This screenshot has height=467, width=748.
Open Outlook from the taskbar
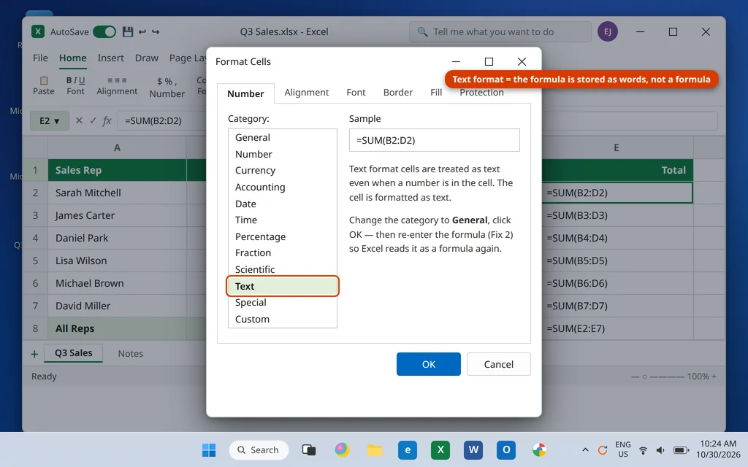[x=506, y=449]
